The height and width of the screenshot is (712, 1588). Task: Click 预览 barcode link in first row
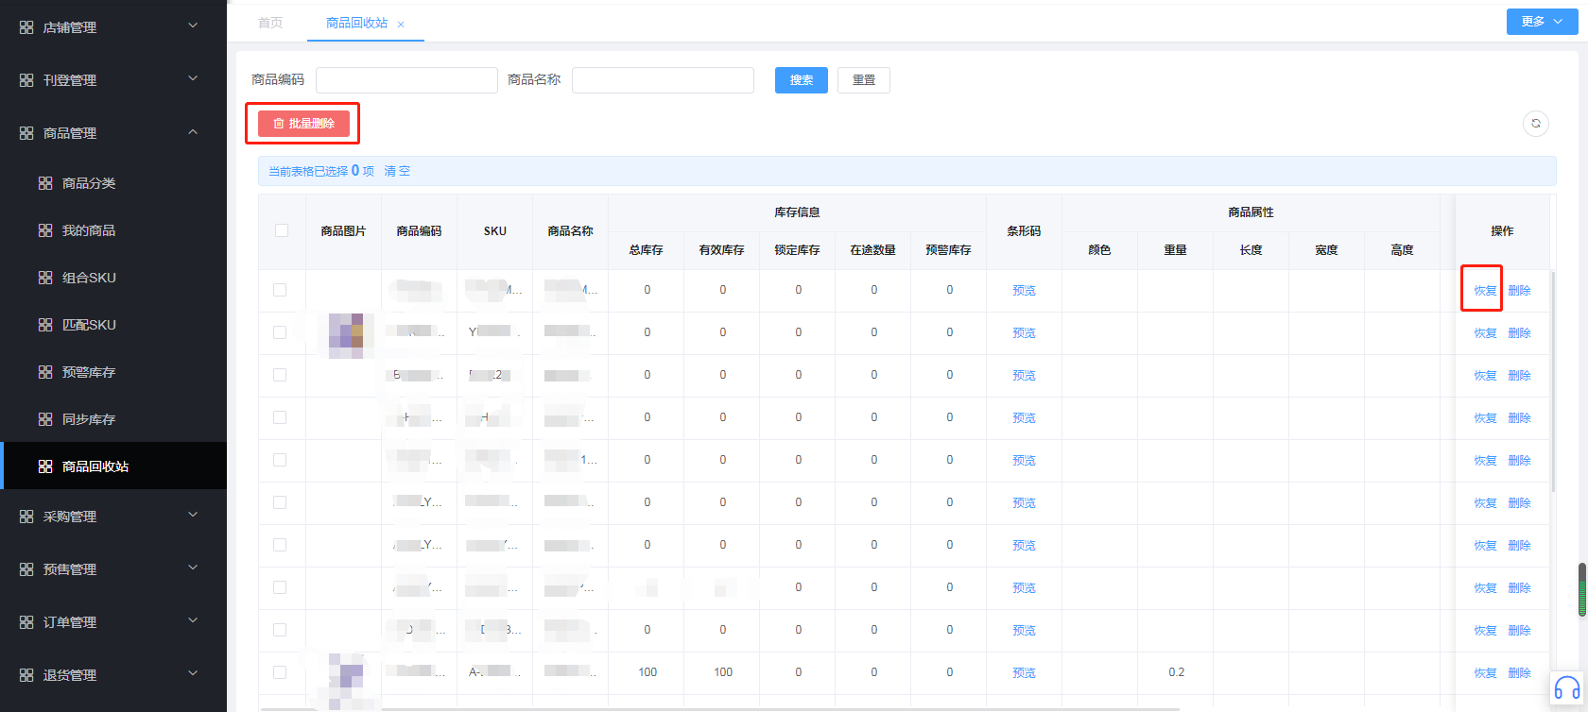(1024, 291)
